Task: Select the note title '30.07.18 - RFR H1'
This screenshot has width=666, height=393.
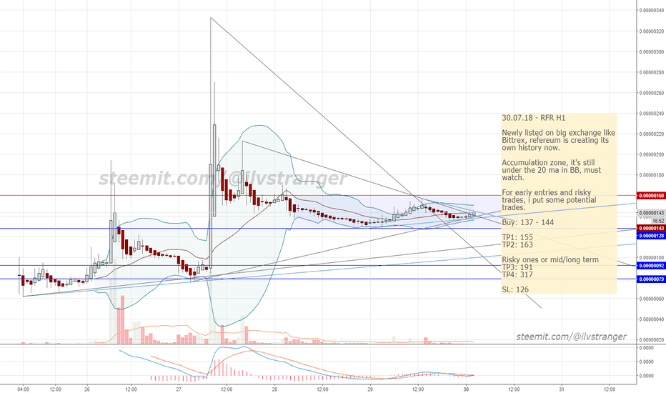Action: (x=534, y=118)
